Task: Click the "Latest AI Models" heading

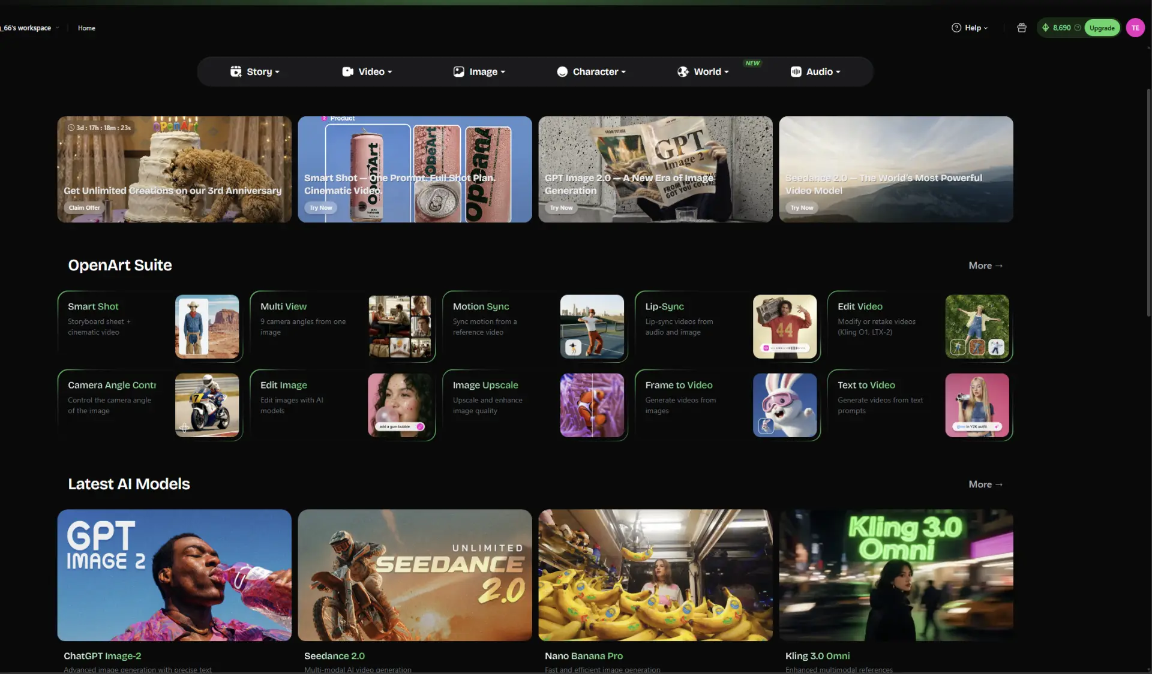Action: click(129, 484)
